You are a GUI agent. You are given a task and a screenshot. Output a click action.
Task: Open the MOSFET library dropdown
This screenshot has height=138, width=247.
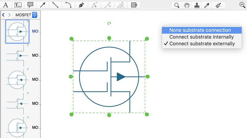(25, 15)
